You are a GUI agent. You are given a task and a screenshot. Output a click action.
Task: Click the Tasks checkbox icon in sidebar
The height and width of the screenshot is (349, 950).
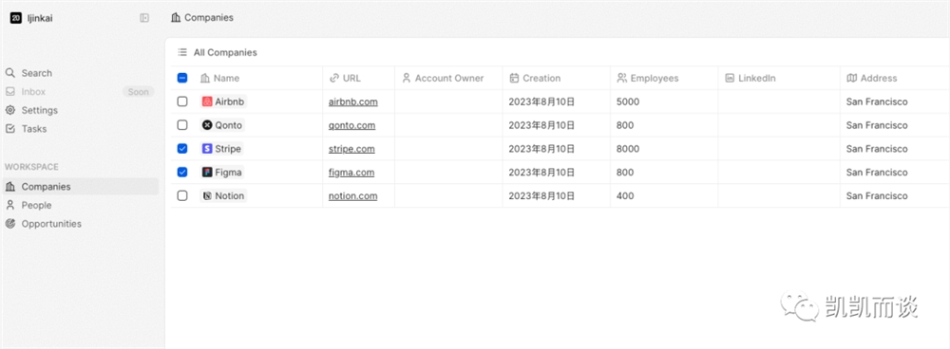click(x=10, y=129)
